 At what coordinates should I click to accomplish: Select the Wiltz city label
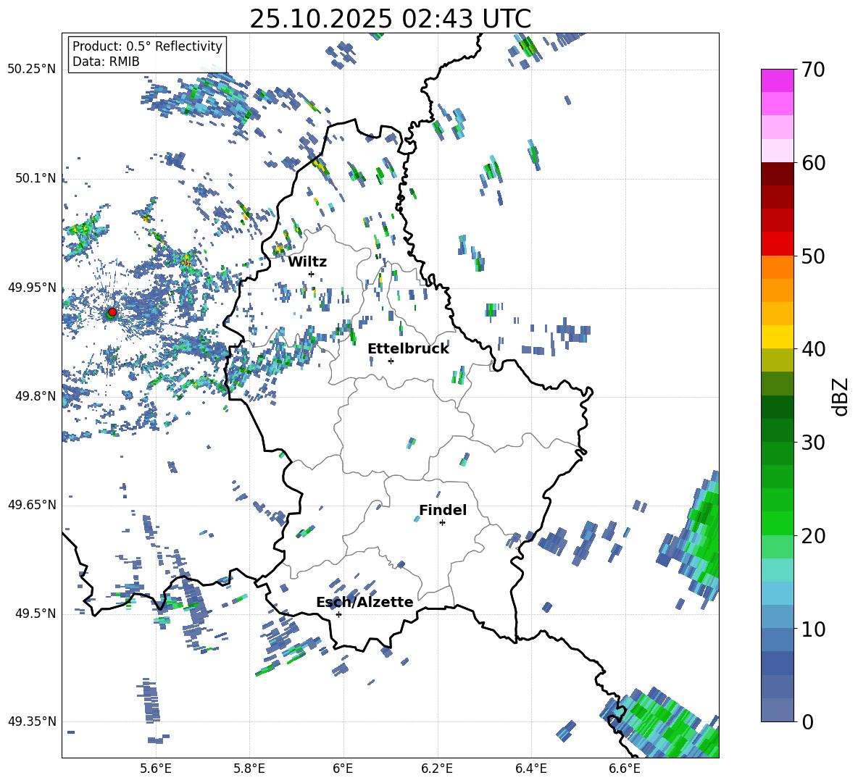pos(307,261)
